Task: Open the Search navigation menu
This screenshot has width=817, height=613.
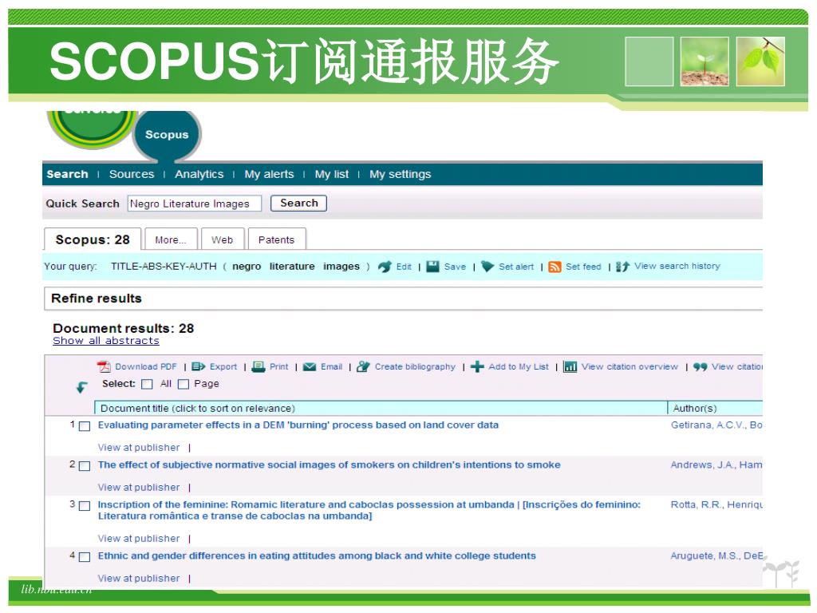Action: click(67, 174)
